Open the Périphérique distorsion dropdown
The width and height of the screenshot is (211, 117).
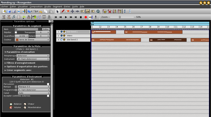[x=33, y=56]
